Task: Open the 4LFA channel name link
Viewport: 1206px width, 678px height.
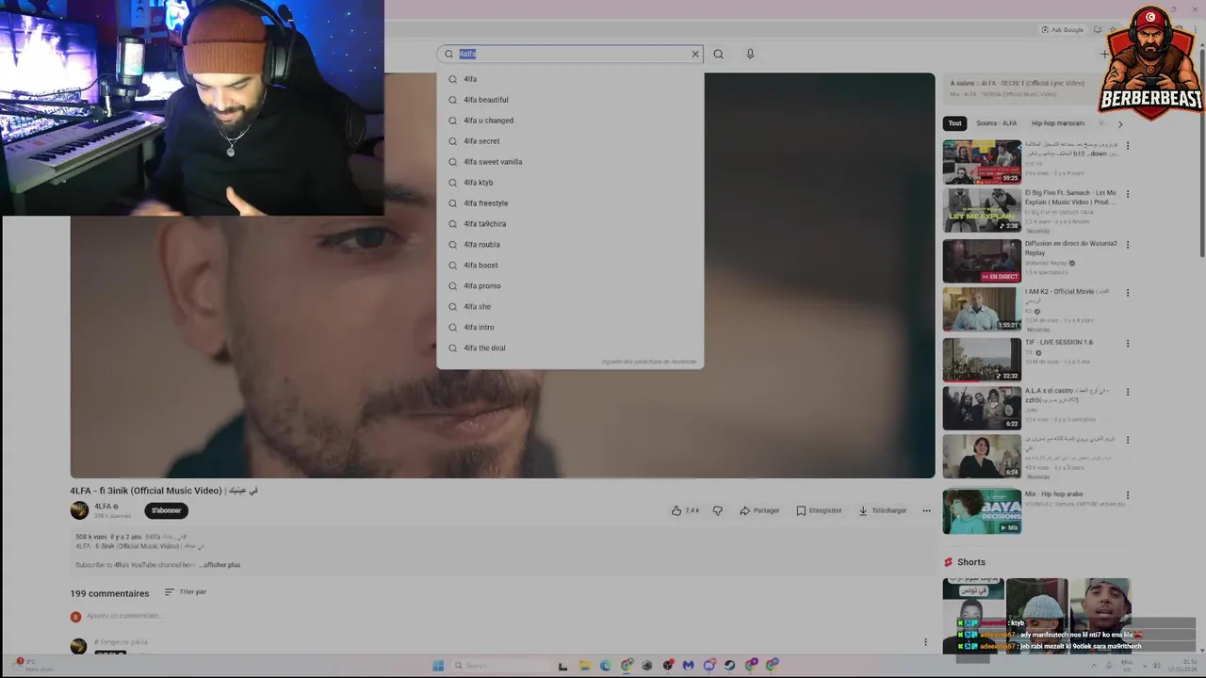Action: [x=103, y=507]
